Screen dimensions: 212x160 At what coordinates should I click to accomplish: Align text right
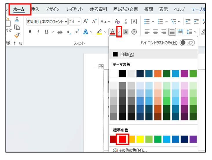(x=164, y=32)
